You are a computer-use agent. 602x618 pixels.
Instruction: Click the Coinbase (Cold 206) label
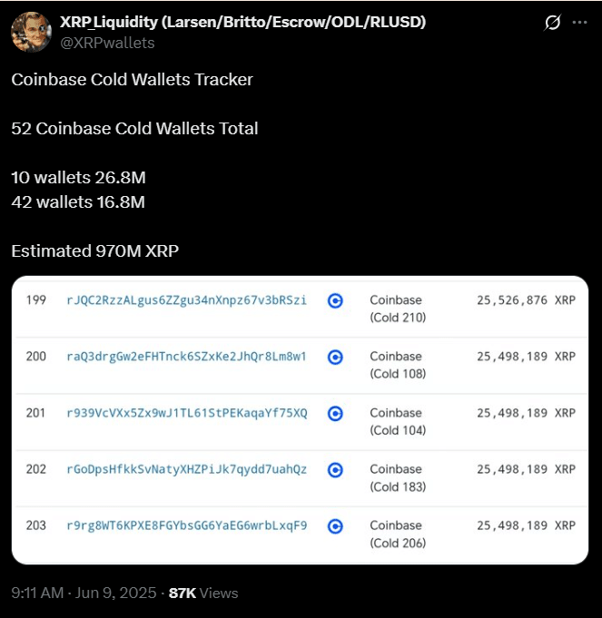click(x=398, y=534)
